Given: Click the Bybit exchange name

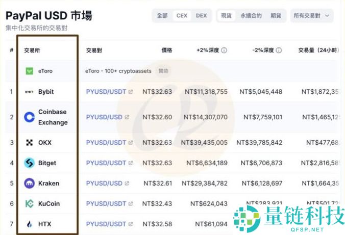Looking at the screenshot, I should (46, 92).
